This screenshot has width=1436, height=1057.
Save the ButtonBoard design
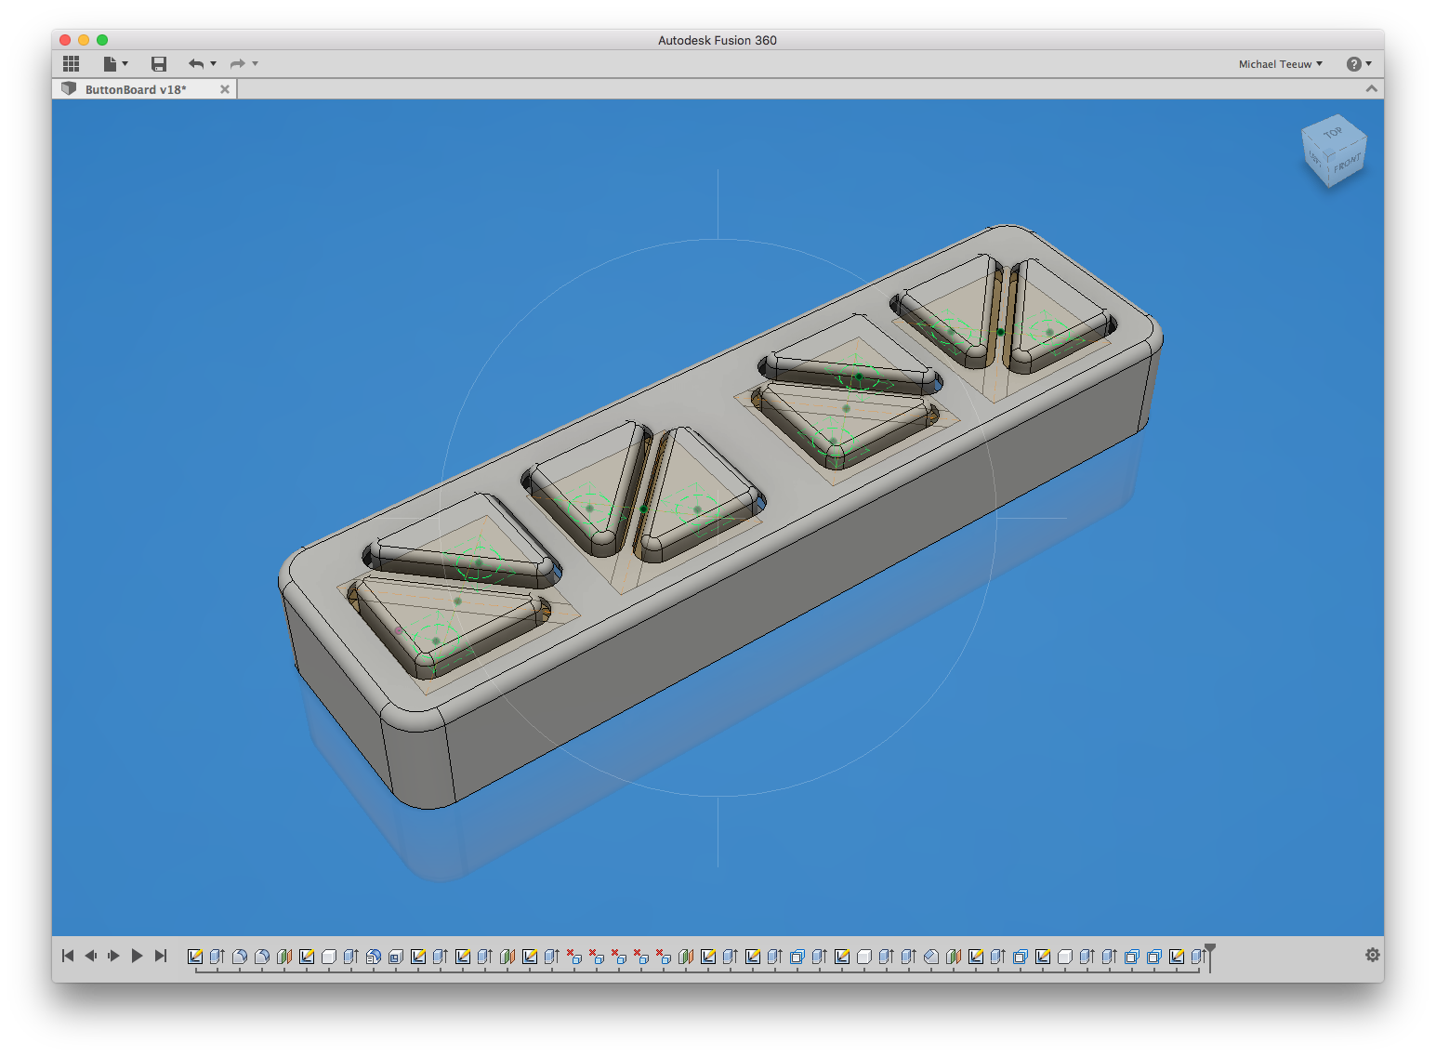click(159, 63)
